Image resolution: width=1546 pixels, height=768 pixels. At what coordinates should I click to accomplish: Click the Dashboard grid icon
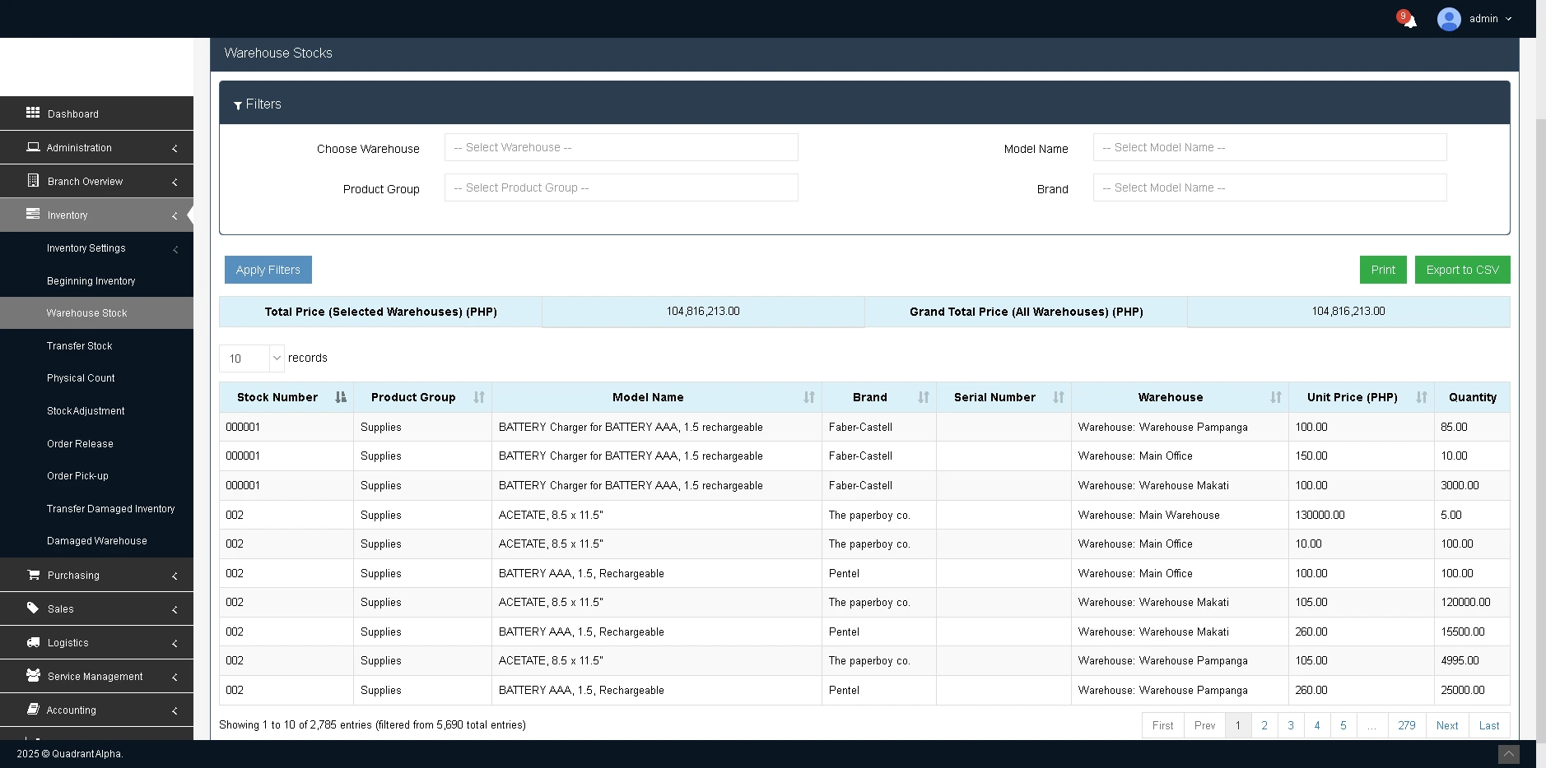tap(33, 113)
